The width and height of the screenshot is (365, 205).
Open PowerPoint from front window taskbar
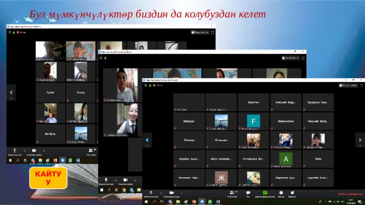tap(194, 202)
